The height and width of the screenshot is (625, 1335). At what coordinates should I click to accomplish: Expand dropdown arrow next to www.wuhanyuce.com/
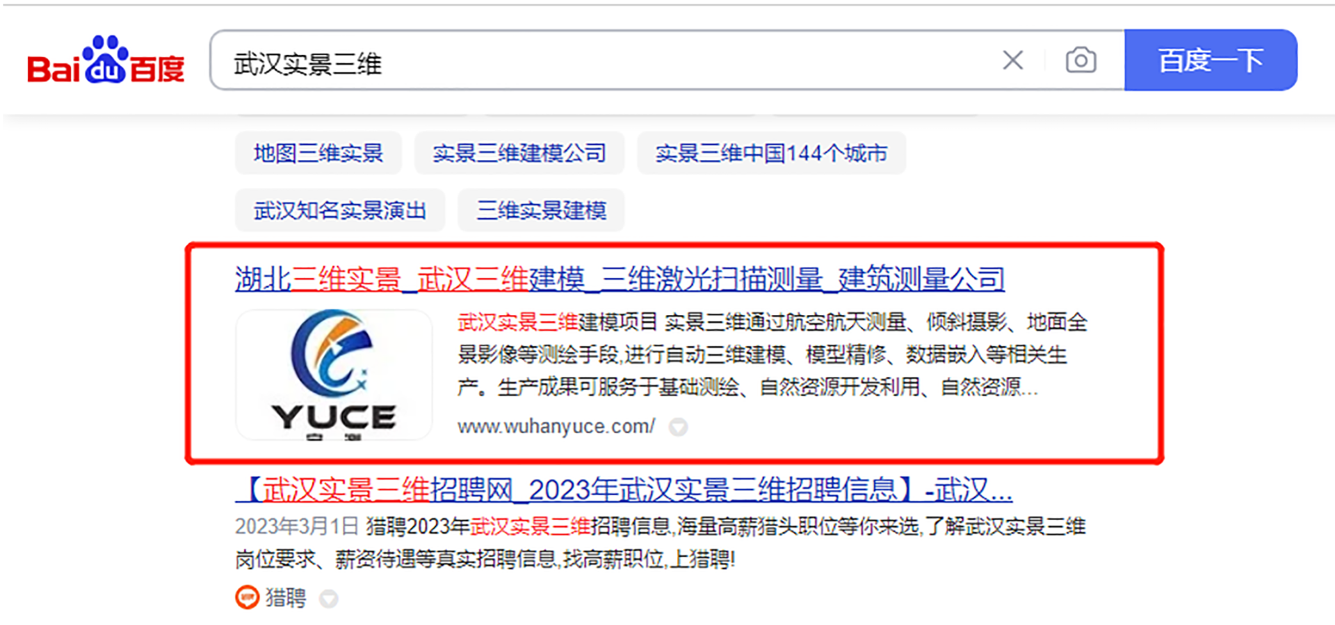[678, 427]
